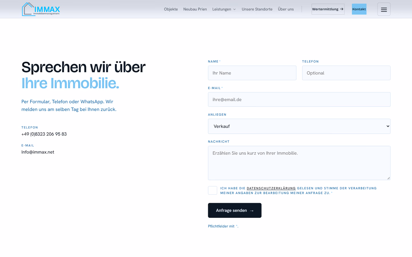Open the Anliegen dropdown showing Verkauf
Viewport: 412px width, 257px height.
[x=299, y=126]
